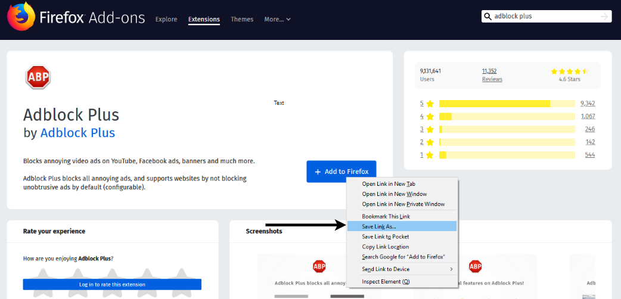Click the 3 star rating number link
This screenshot has width=621, height=299.
(x=422, y=129)
